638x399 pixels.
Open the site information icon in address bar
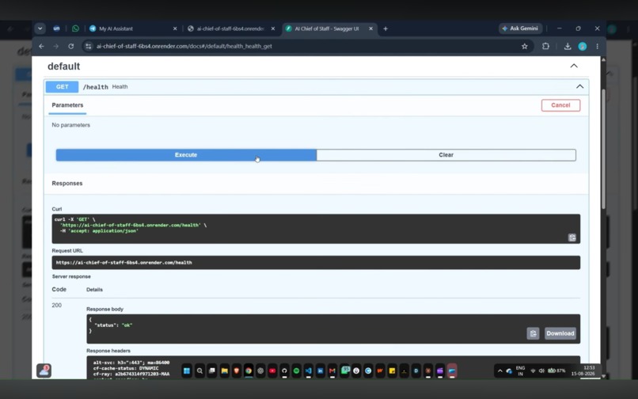tap(88, 47)
